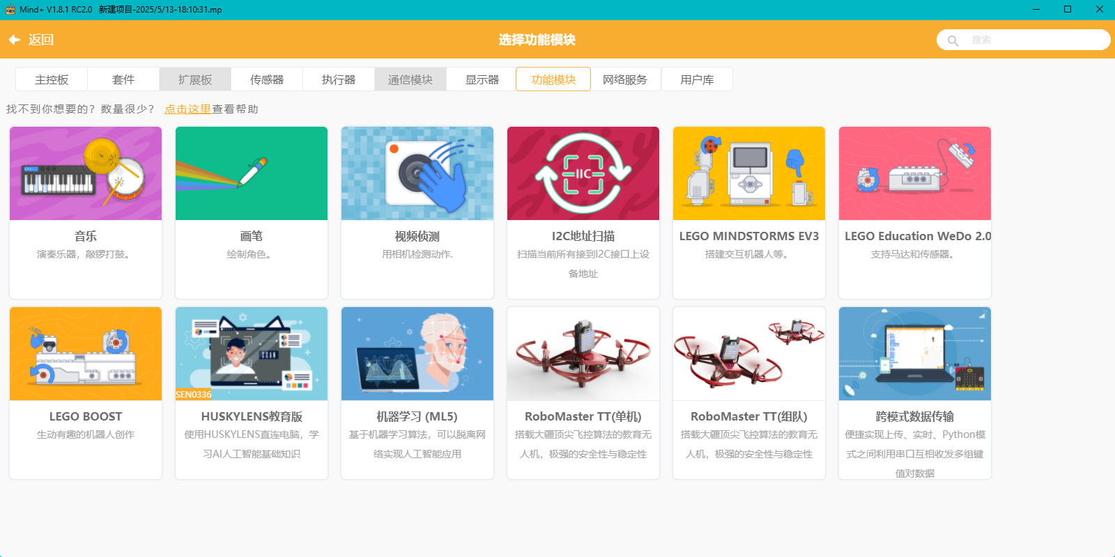Click the 演奏乐器，敲锣打鼓 description
The height and width of the screenshot is (557, 1115).
point(86,254)
